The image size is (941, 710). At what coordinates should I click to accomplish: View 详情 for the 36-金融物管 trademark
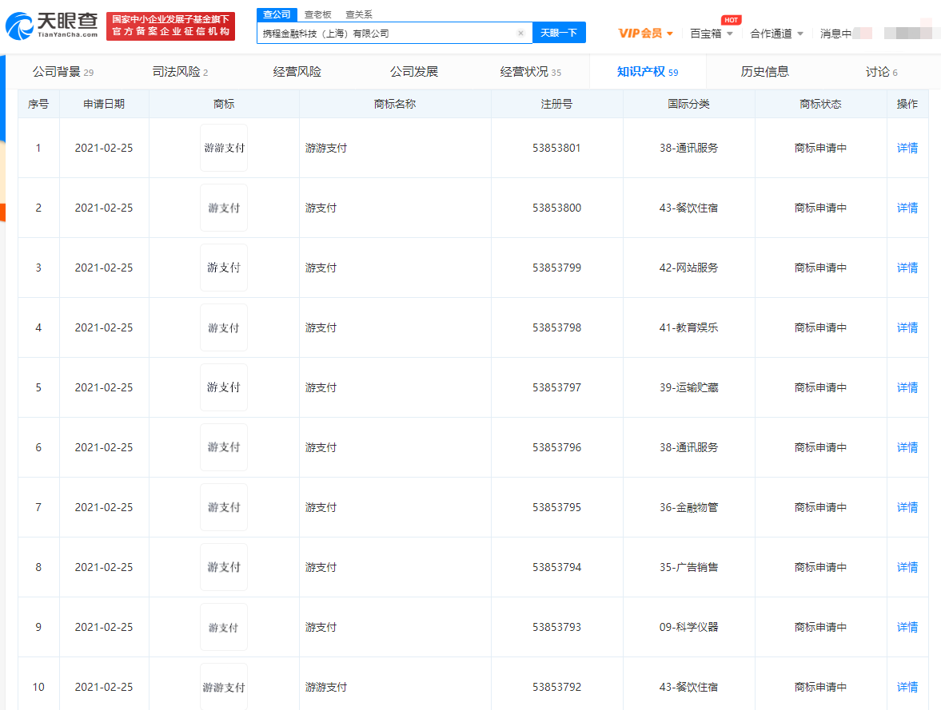[x=907, y=507]
